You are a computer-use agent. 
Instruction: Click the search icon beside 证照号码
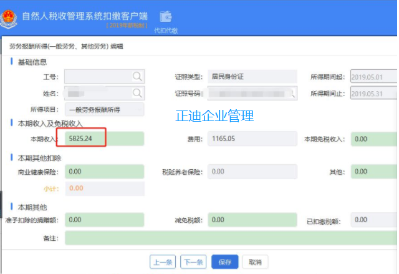point(292,93)
